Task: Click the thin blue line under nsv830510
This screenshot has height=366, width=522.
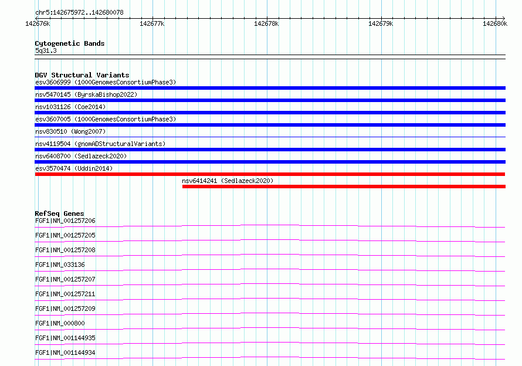Action: coord(270,137)
